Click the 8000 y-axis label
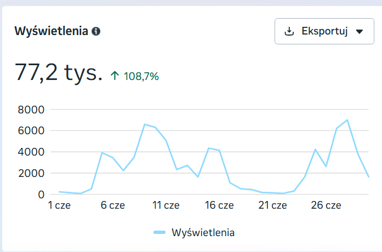The height and width of the screenshot is (252, 382). tap(31, 110)
